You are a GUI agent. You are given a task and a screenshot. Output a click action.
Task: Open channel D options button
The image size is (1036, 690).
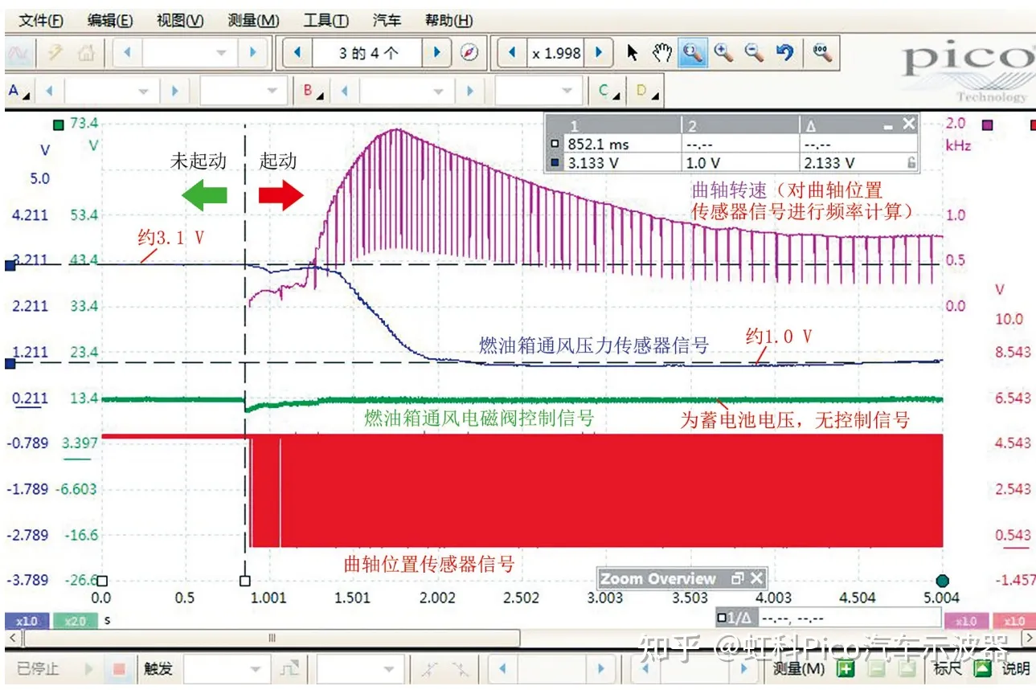coord(646,91)
